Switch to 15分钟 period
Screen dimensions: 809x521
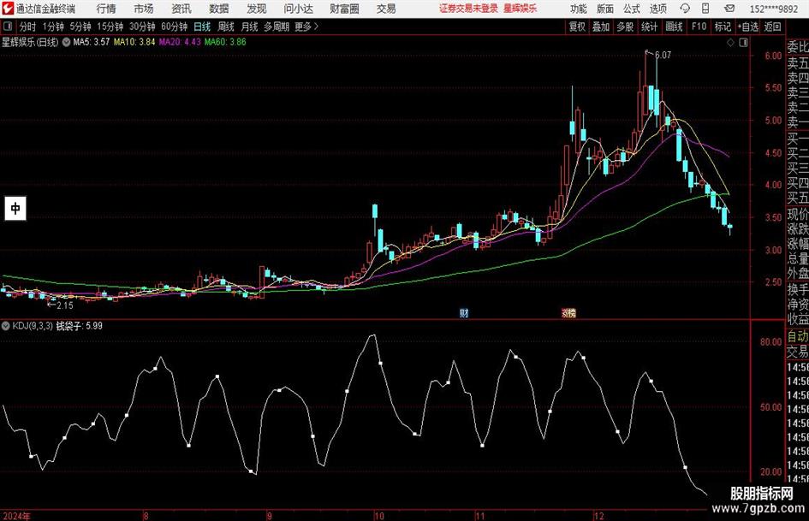[x=110, y=27]
